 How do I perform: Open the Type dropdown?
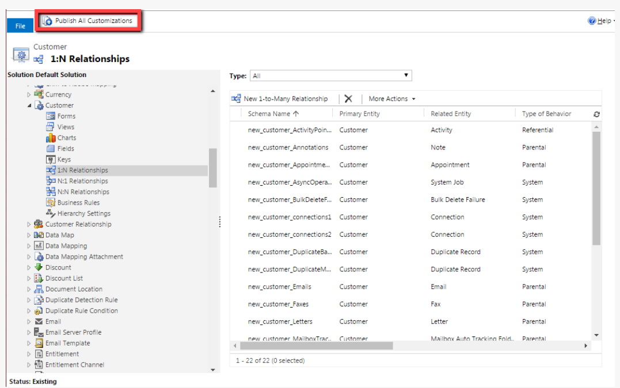click(x=331, y=76)
